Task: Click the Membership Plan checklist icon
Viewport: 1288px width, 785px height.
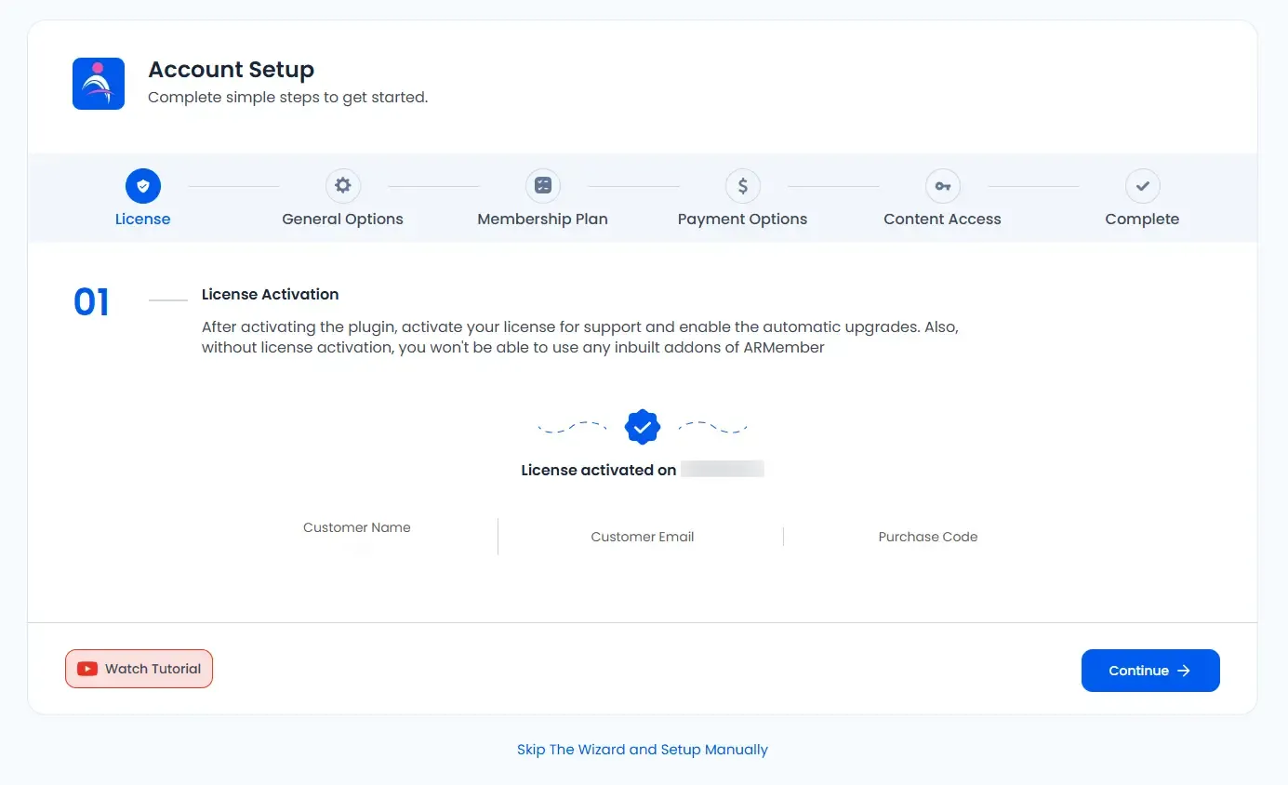Action: [543, 186]
